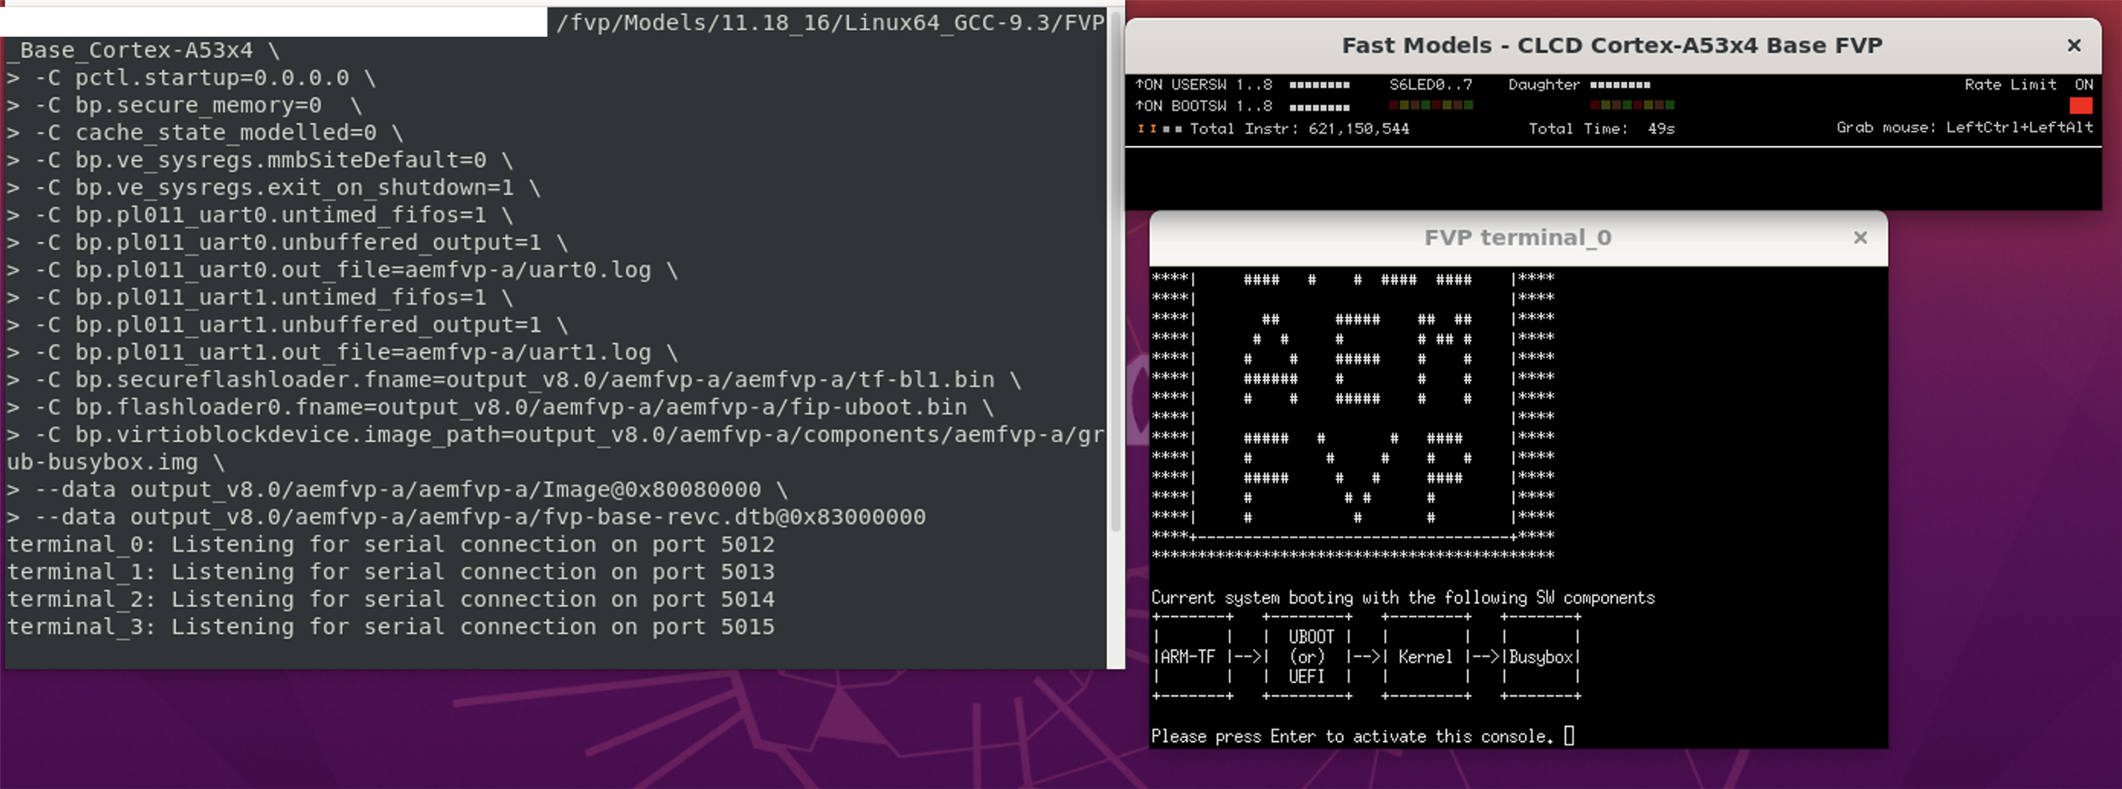
Task: Click the cache_state_modelled=0 line
Action: 205,132
